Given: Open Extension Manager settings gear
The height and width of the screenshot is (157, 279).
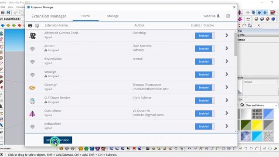Looking at the screenshot, I should click(x=228, y=16).
